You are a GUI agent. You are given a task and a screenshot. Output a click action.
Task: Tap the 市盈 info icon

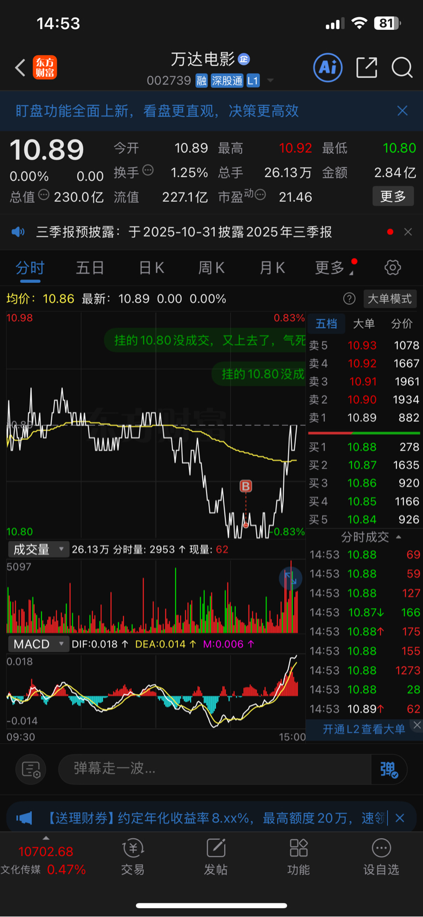[x=261, y=195]
